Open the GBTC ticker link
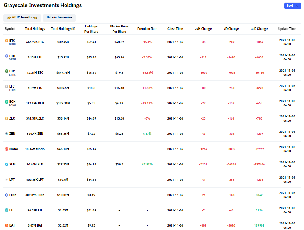Screen dimensions: 304x230 tap(12, 44)
